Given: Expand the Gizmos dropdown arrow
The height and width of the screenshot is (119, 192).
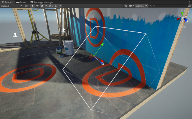Looking at the screenshot, I should click(x=146, y=6).
